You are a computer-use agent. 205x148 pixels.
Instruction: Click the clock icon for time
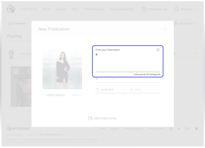click(131, 90)
